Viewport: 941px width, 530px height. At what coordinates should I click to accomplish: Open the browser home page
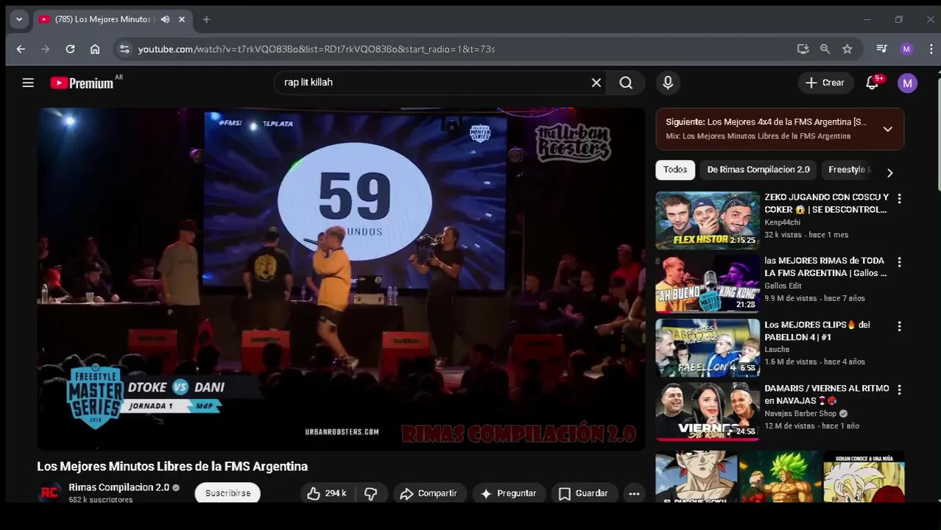tap(95, 49)
